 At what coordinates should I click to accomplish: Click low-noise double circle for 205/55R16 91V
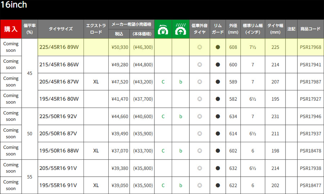[199, 168]
